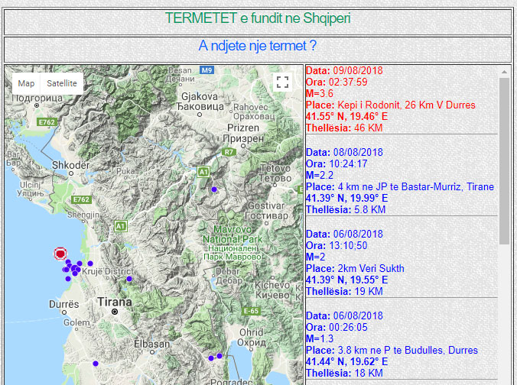The image size is (517, 385).
Task: Toggle fullscreen view of the map
Action: (282, 82)
